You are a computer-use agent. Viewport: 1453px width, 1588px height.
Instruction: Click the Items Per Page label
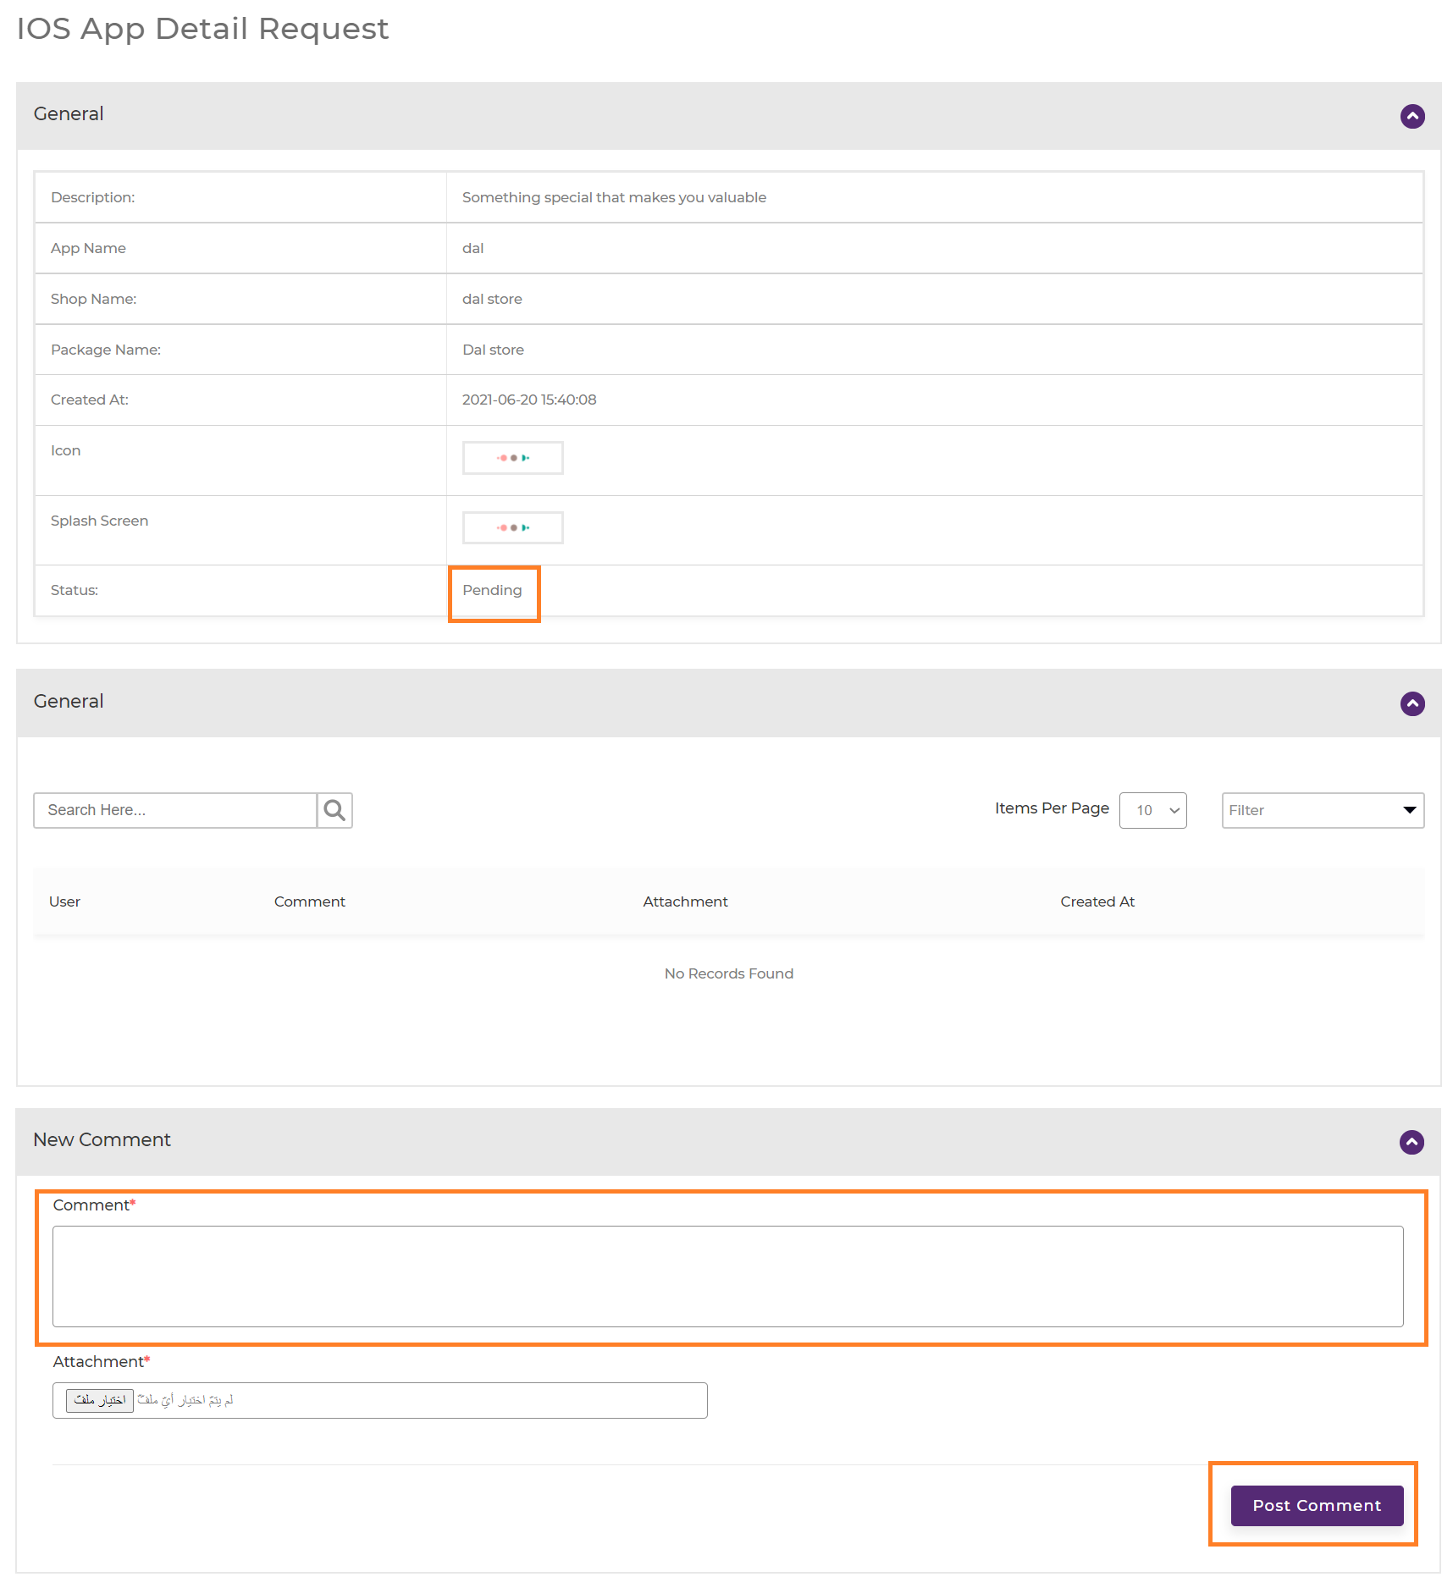(1052, 808)
